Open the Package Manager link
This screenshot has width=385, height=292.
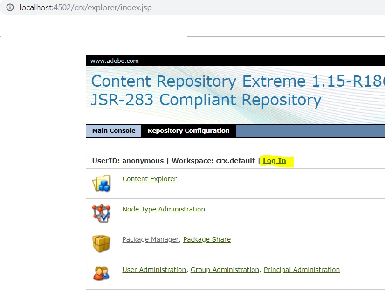[151, 239]
